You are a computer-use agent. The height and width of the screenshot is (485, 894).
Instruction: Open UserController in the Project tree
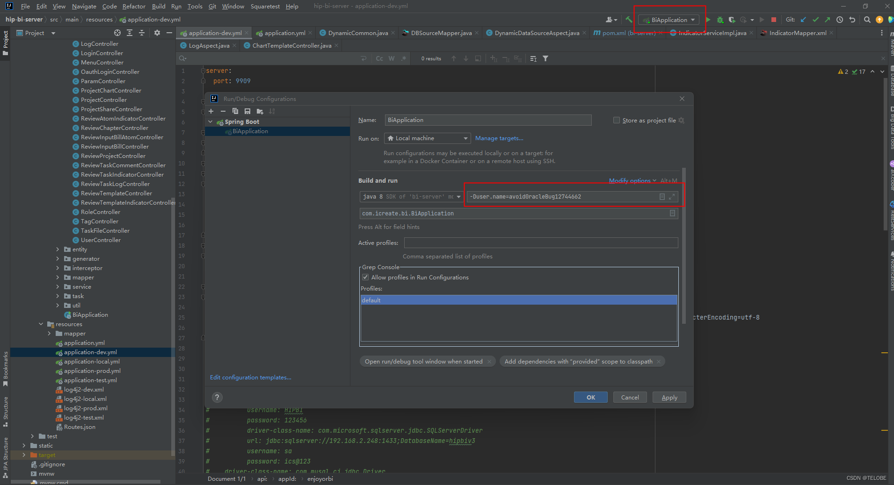[101, 240]
